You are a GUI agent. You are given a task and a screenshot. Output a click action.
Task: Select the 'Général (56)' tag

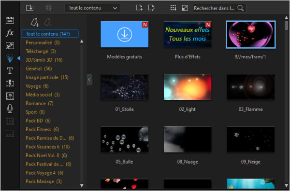[x=39, y=68]
